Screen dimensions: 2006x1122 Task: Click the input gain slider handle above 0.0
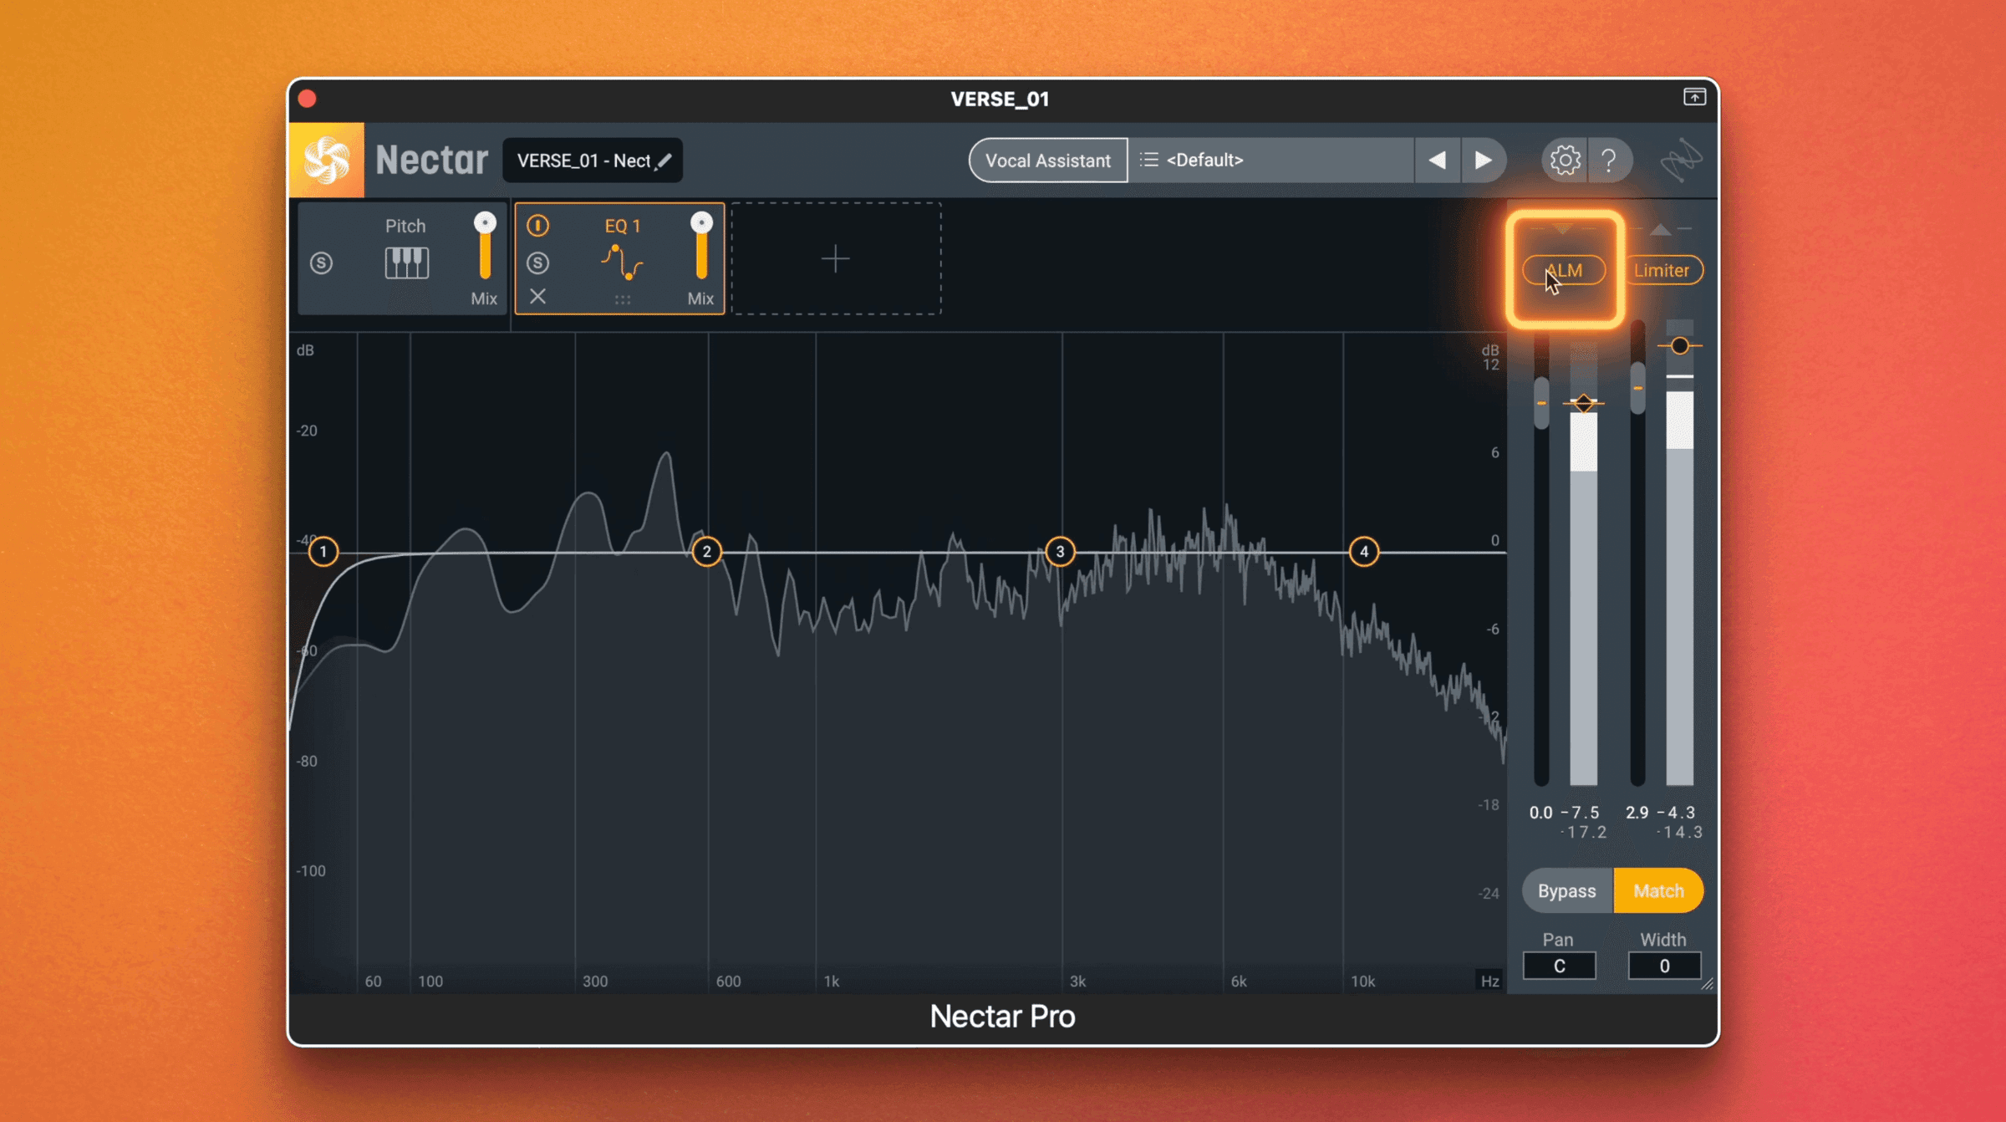[x=1541, y=403]
